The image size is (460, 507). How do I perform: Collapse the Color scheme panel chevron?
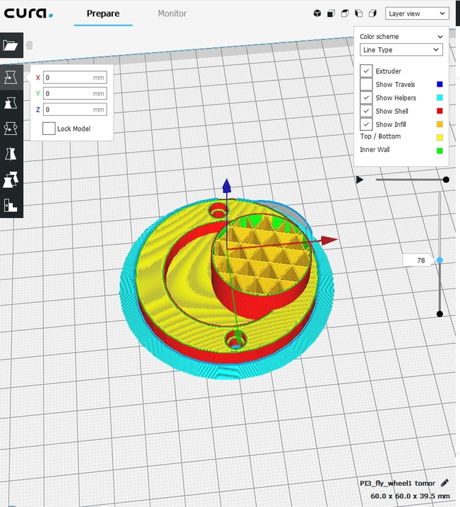tap(440, 37)
